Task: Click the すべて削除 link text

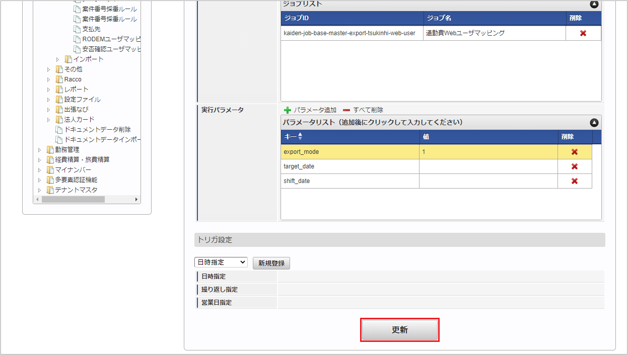Action: coord(368,110)
